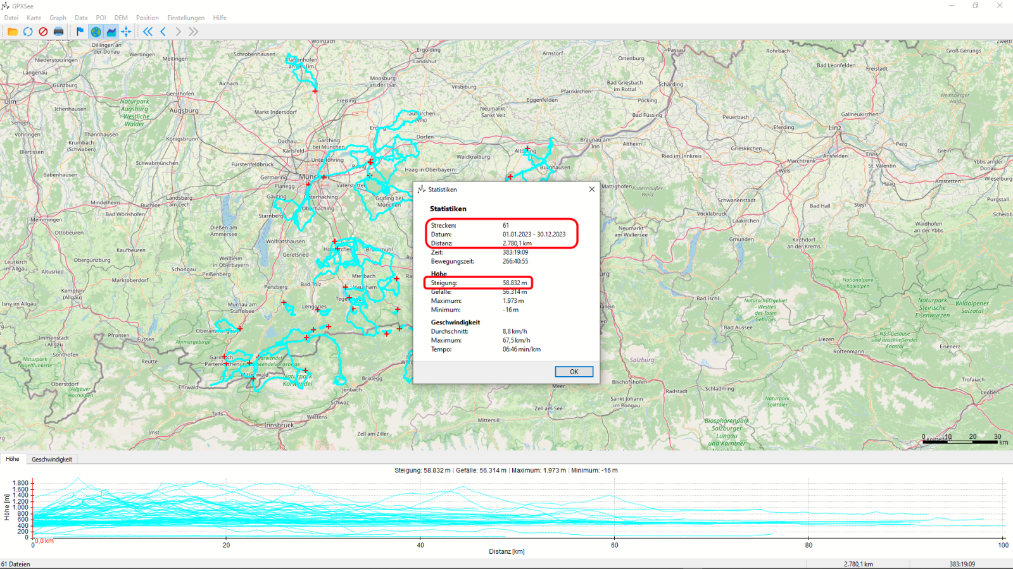The width and height of the screenshot is (1013, 569).
Task: Select the Minimum height value -16 m
Action: click(511, 310)
